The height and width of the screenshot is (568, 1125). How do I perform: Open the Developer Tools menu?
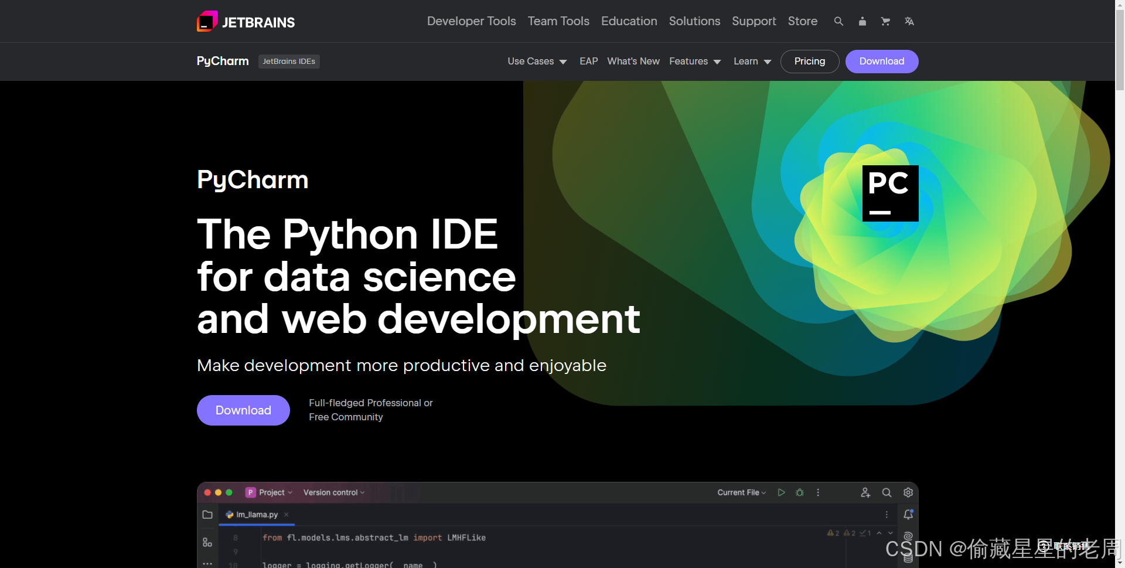(471, 21)
